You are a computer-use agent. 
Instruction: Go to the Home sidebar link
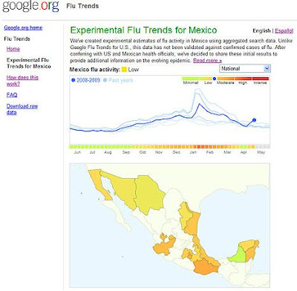click(13, 49)
